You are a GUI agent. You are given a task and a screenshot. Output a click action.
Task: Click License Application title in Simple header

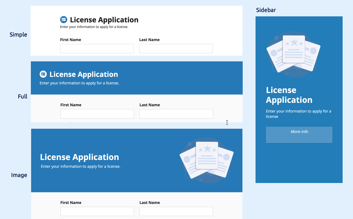104,20
